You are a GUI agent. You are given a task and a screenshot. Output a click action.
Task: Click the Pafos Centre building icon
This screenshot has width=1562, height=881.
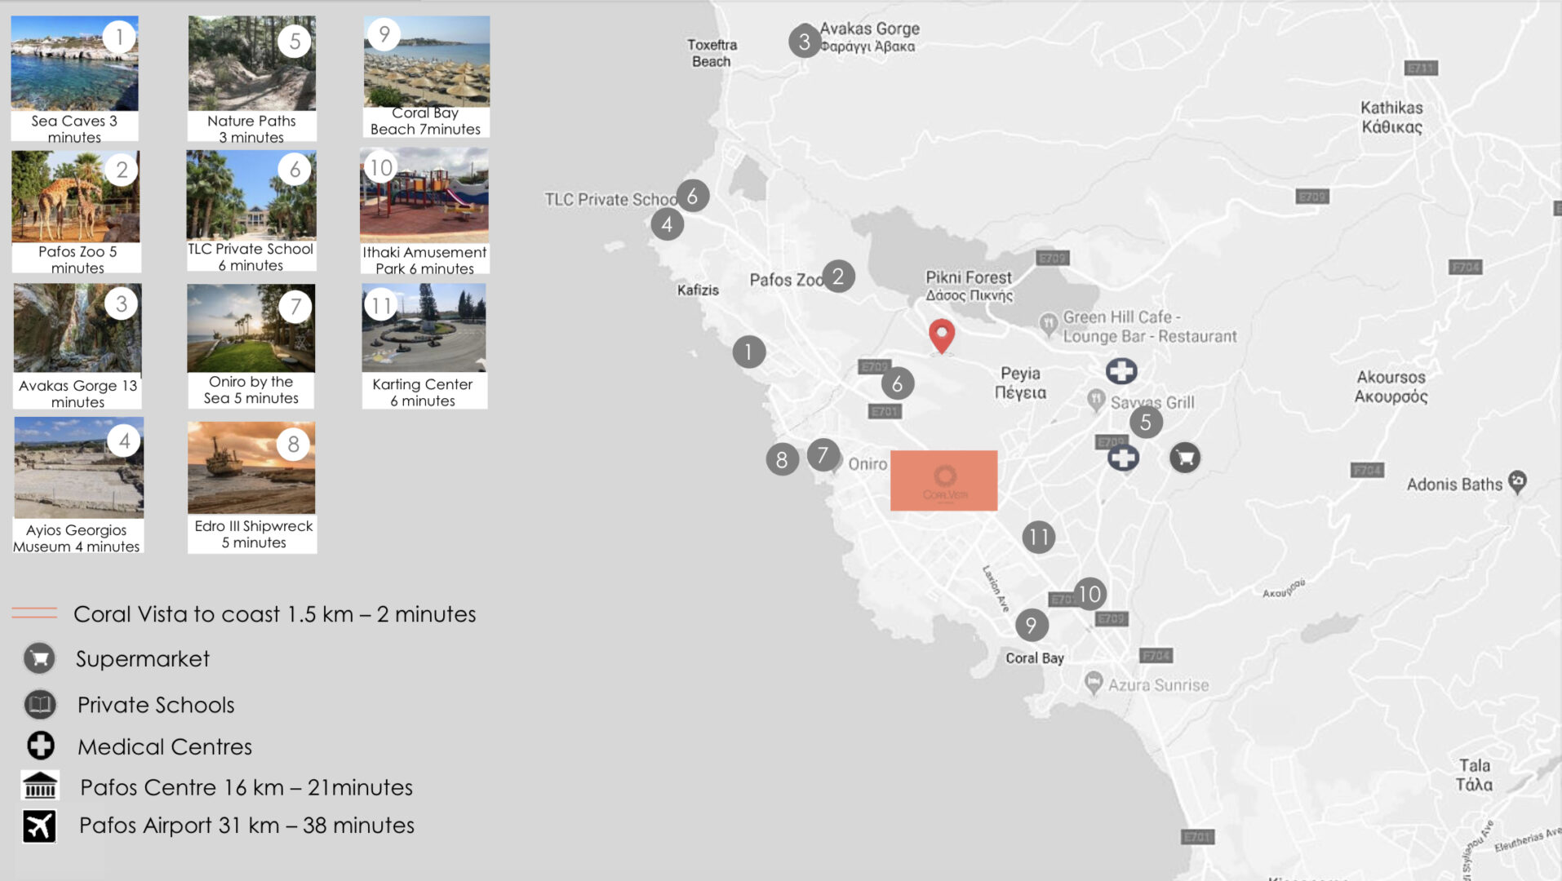[40, 786]
